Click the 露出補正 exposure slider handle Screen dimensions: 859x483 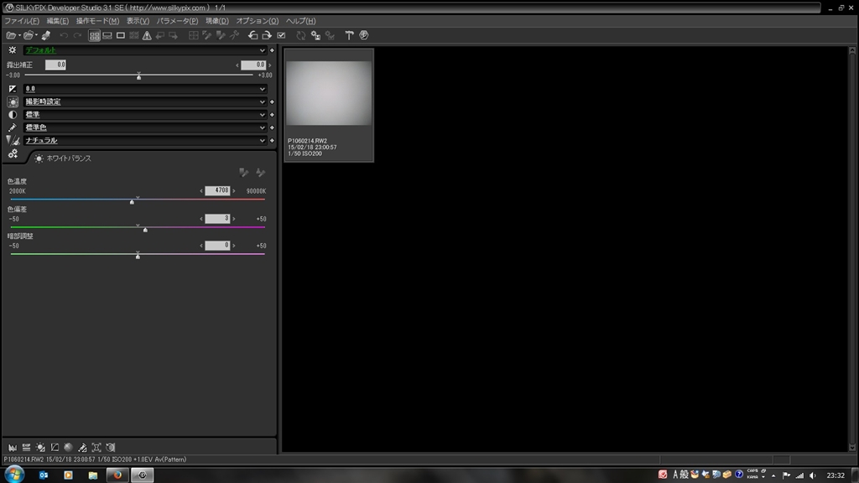(139, 77)
